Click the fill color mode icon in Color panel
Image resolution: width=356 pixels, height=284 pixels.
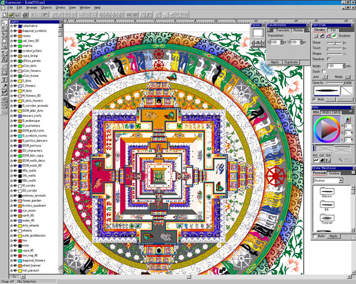pos(322,160)
